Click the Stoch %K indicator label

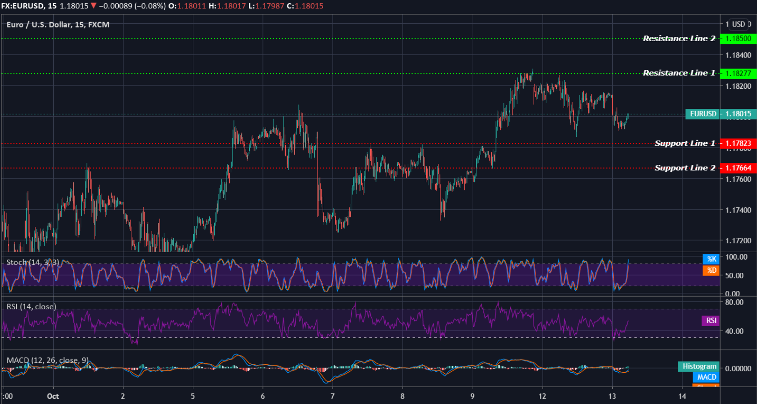pyautogui.click(x=711, y=259)
